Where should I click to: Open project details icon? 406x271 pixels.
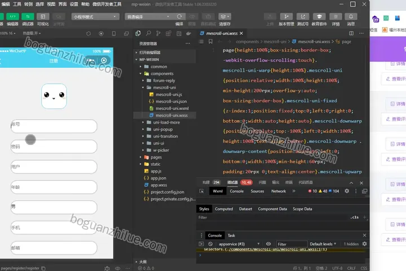[336, 16]
